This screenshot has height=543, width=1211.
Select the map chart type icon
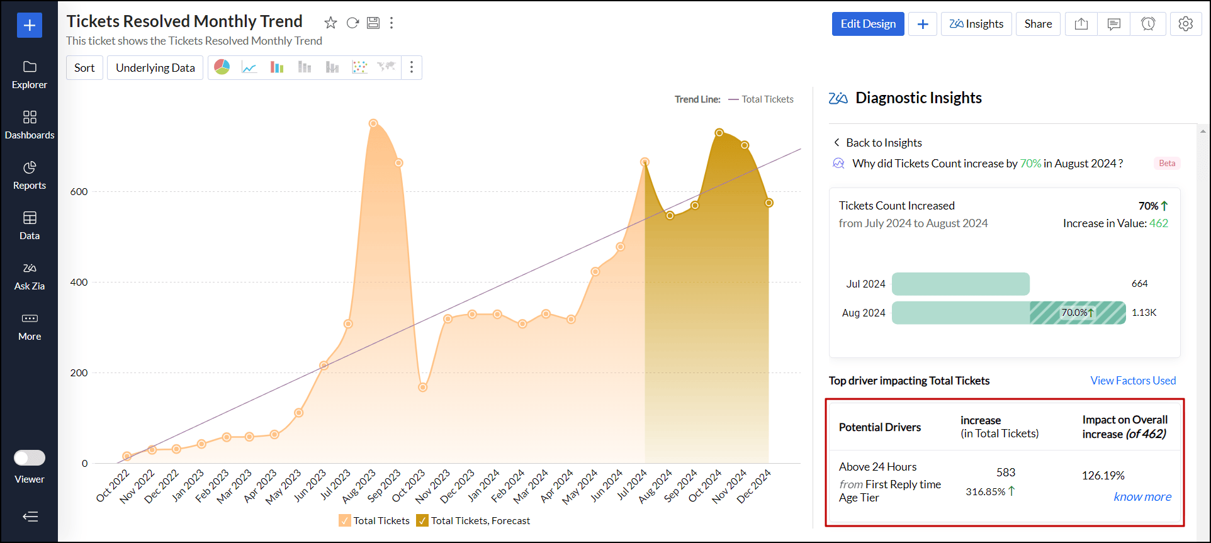pos(386,67)
